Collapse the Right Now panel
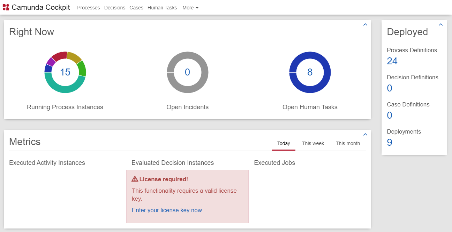 coord(365,25)
